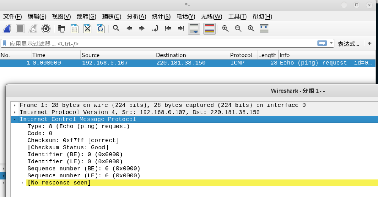378x197 pixels.
Task: Go to specified packet icon
Action: coord(155,29)
